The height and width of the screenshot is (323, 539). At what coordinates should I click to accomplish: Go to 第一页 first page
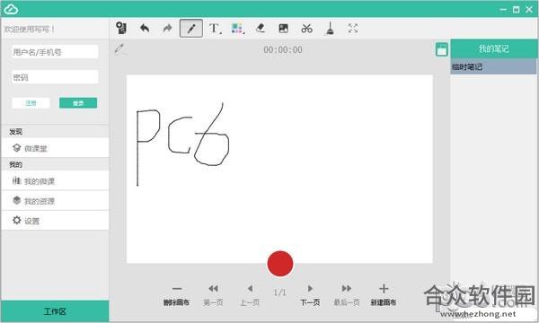(213, 295)
